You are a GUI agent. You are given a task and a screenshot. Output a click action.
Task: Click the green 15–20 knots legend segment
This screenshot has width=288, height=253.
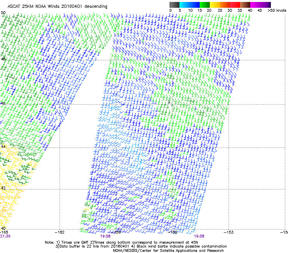pos(205,5)
